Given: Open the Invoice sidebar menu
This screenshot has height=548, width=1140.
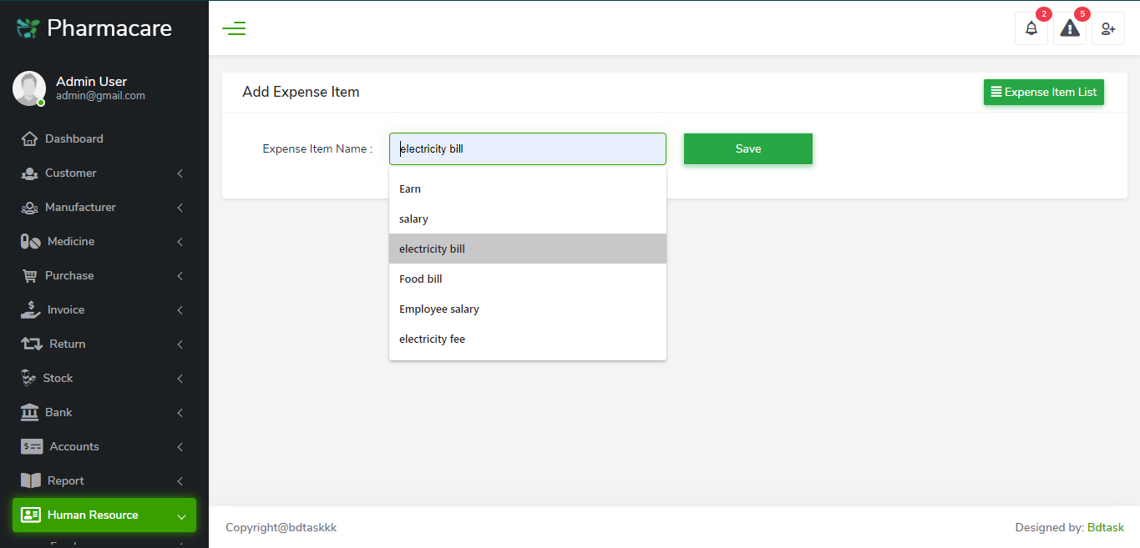Looking at the screenshot, I should (x=66, y=309).
